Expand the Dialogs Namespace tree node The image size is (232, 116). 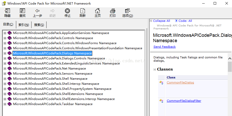click(x=5, y=53)
